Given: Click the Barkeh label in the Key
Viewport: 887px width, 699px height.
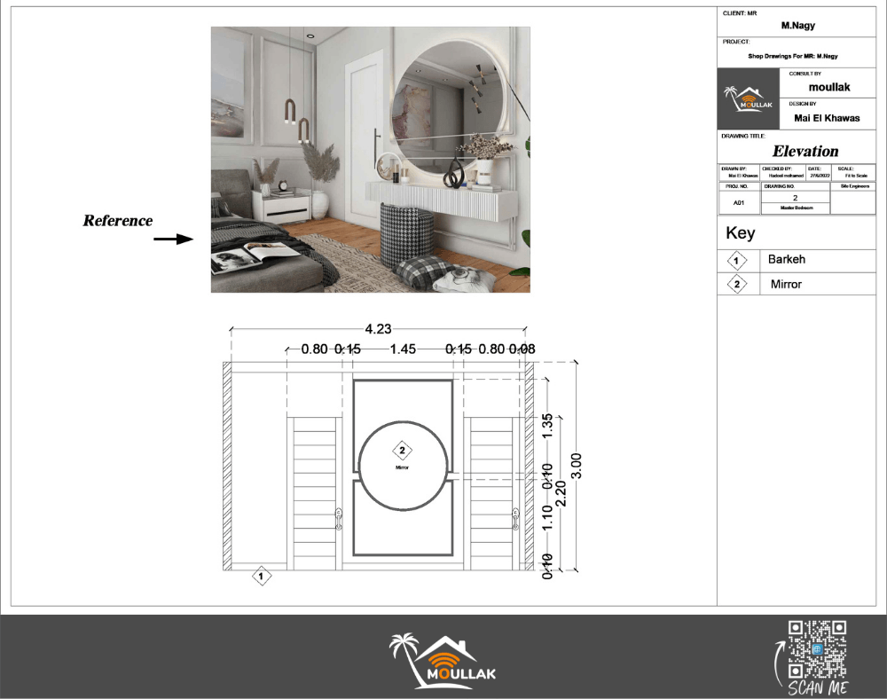Looking at the screenshot, I should [x=787, y=261].
